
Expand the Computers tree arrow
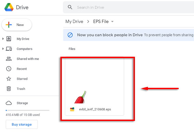[3, 49]
